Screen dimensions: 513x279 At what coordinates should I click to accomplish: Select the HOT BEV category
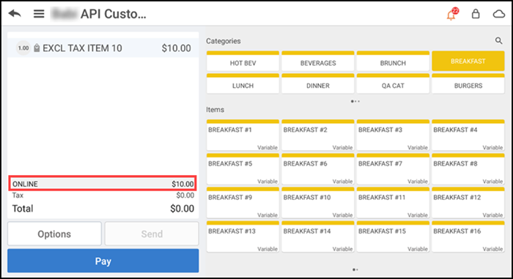[243, 62]
